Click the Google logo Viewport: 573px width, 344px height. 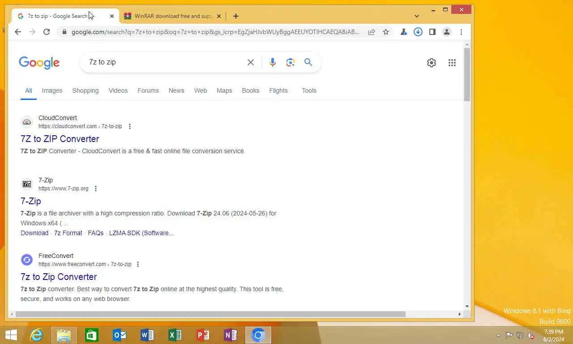coord(39,63)
